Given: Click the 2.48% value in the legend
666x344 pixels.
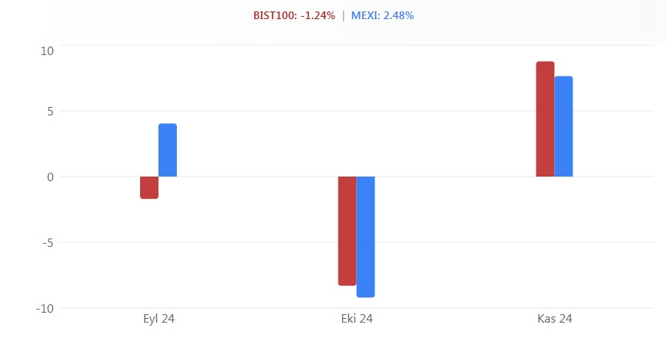Looking at the screenshot, I should [x=400, y=15].
